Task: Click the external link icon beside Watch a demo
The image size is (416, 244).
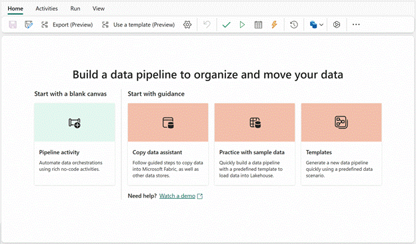Action: (x=200, y=196)
